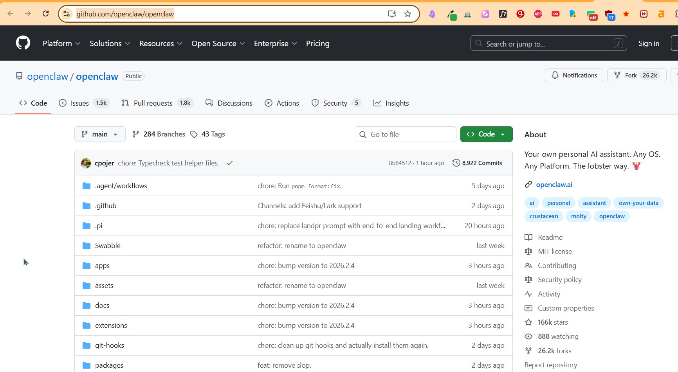Reload the page with refresh icon
This screenshot has height=372, width=678.
pos(46,14)
